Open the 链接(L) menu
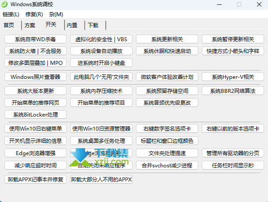Image resolution: width=268 pixels, height=202 pixels. [x=11, y=14]
